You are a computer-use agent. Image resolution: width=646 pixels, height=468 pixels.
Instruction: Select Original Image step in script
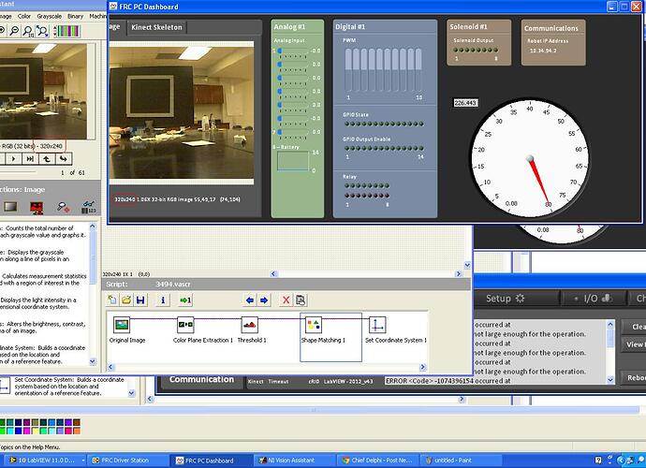pyautogui.click(x=122, y=325)
